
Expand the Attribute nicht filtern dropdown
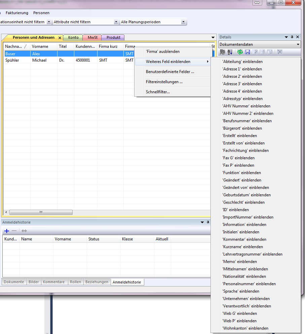click(x=116, y=22)
